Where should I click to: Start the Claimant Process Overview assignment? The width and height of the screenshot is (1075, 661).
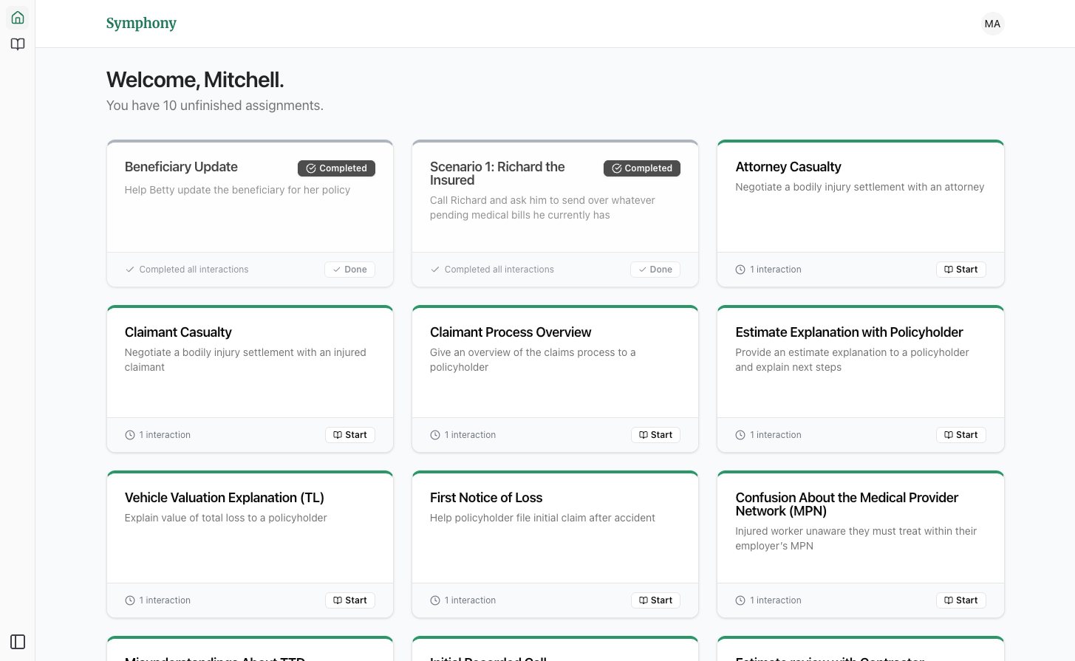pyautogui.click(x=655, y=435)
